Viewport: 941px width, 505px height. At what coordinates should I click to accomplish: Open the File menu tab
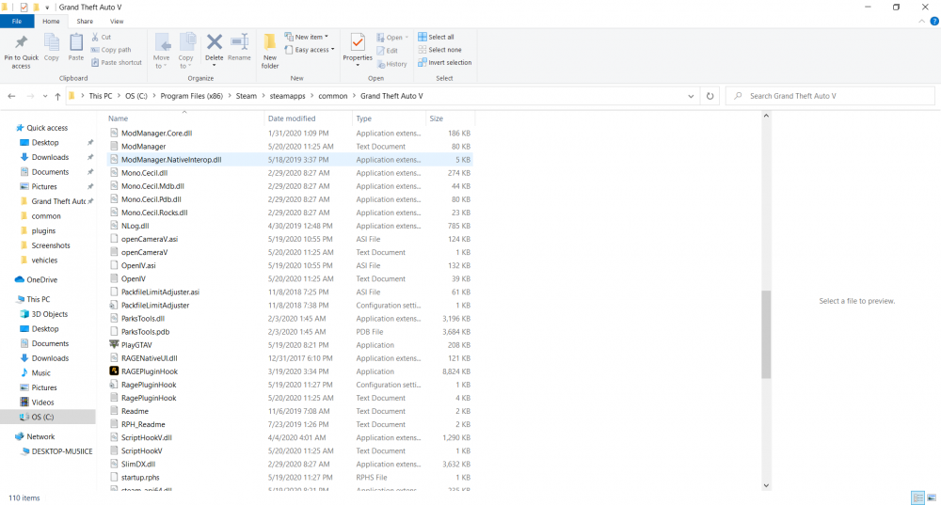[x=17, y=21]
